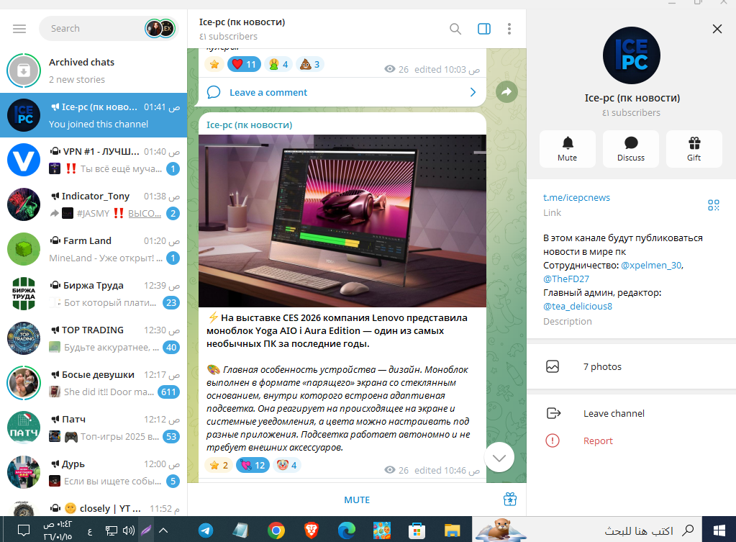Click Leave channel
This screenshot has height=542, width=736.
pos(632,413)
